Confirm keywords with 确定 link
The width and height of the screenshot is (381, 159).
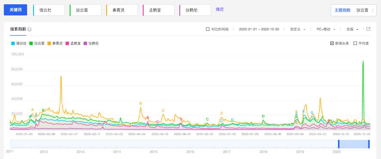point(220,9)
